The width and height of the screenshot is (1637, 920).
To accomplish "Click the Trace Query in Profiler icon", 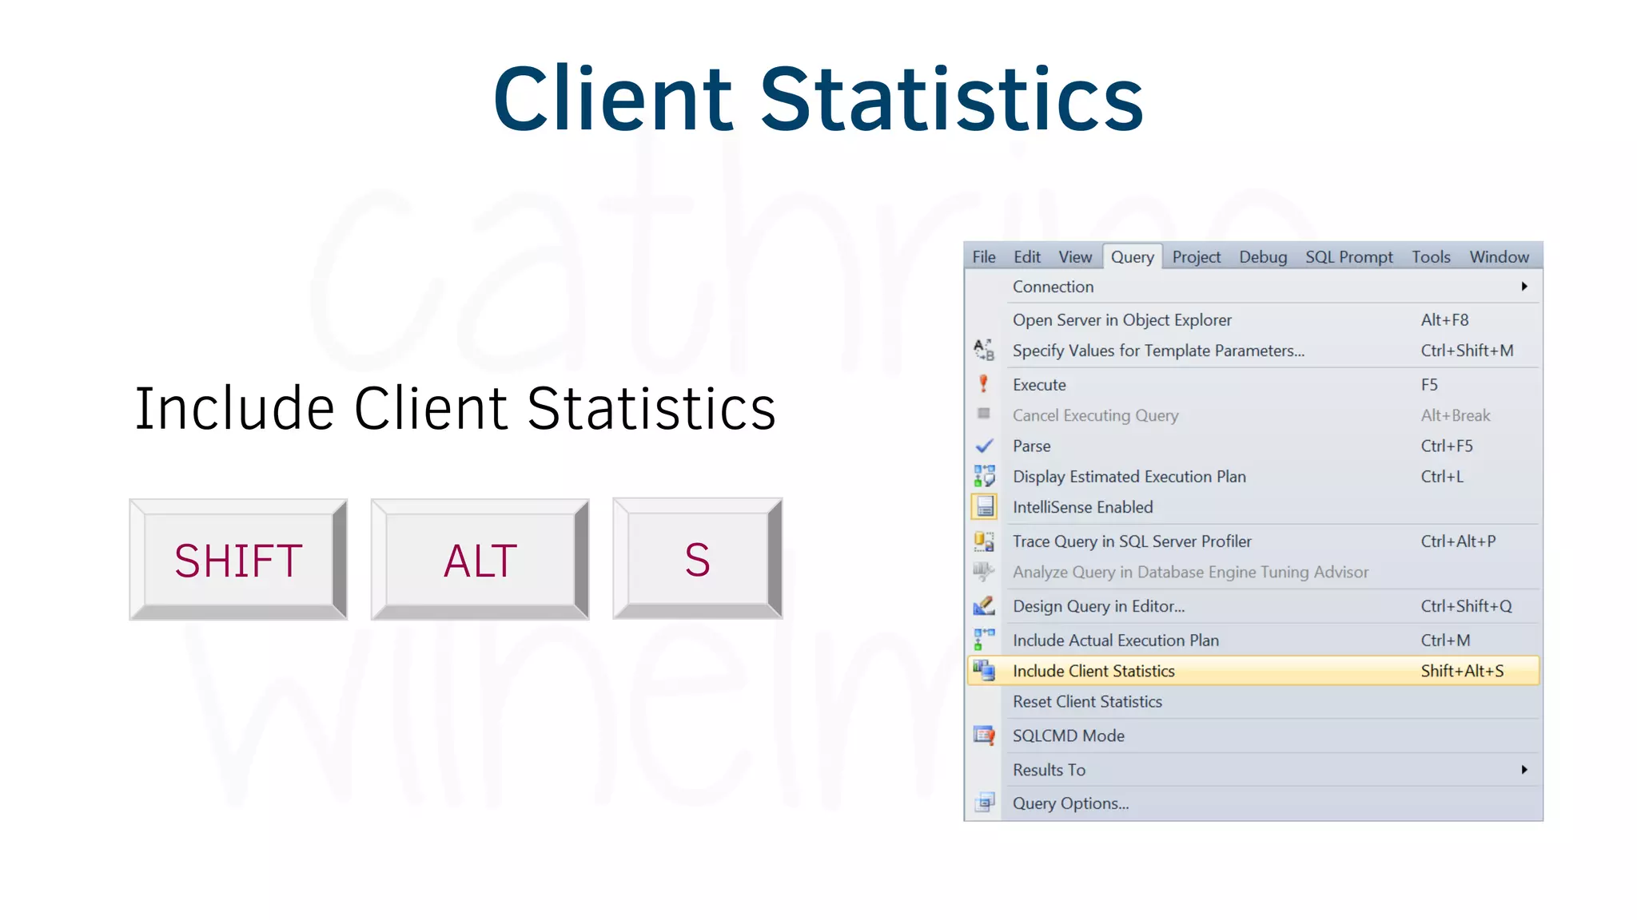I will coord(984,541).
